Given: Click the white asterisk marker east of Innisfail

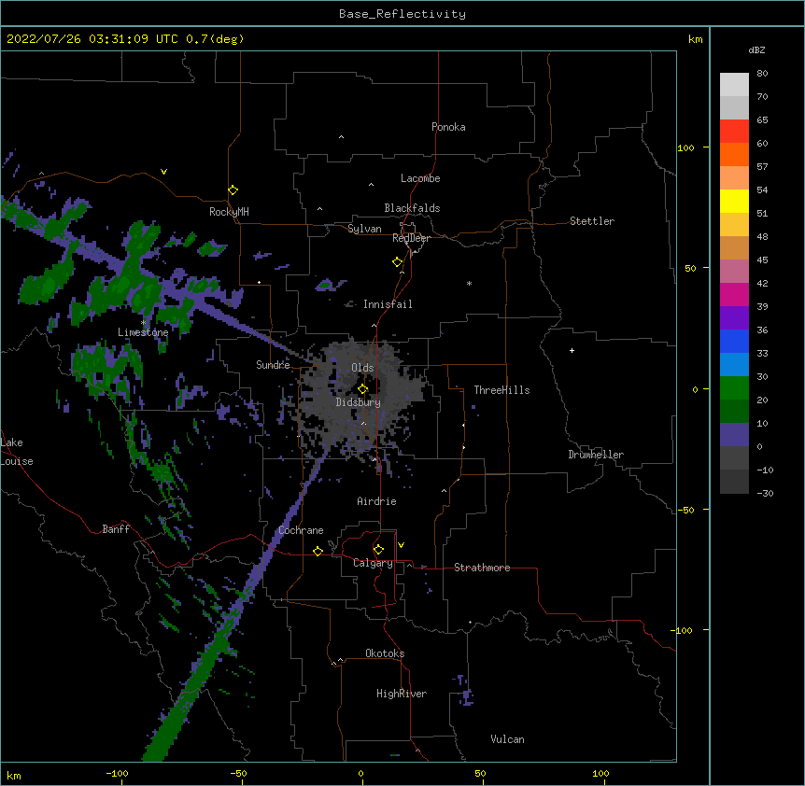Looking at the screenshot, I should (x=469, y=283).
